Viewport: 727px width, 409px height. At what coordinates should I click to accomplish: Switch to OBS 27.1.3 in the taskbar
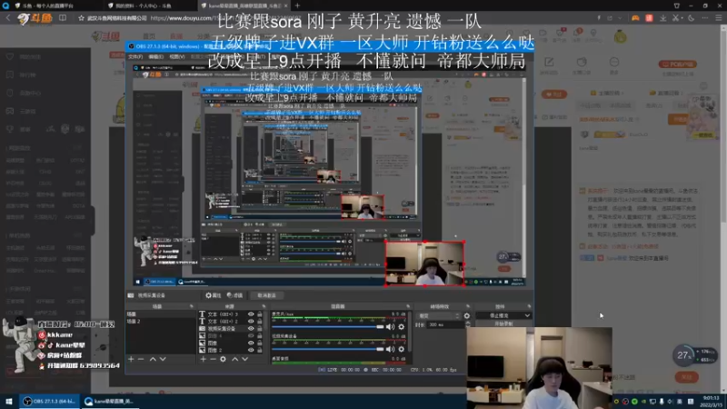50,401
